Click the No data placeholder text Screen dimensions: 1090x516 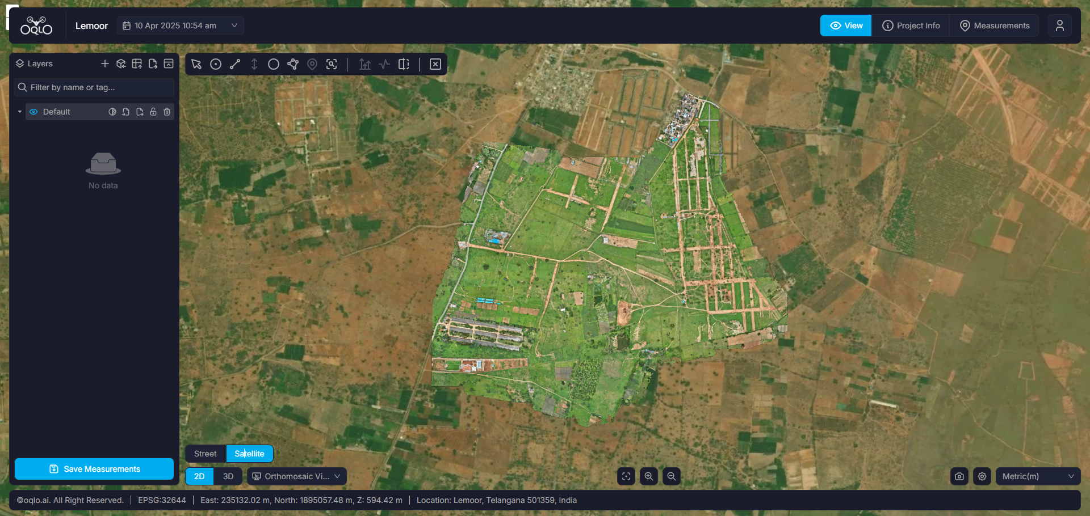pyautogui.click(x=103, y=185)
